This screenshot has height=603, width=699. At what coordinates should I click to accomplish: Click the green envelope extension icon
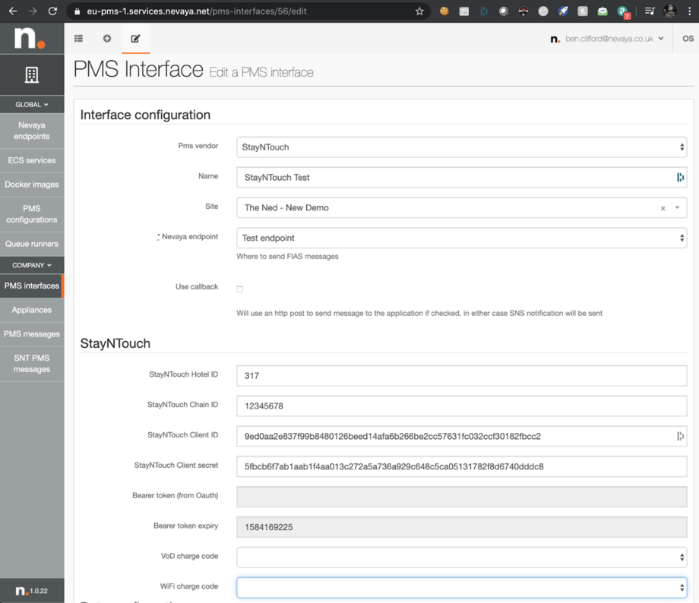tap(603, 11)
